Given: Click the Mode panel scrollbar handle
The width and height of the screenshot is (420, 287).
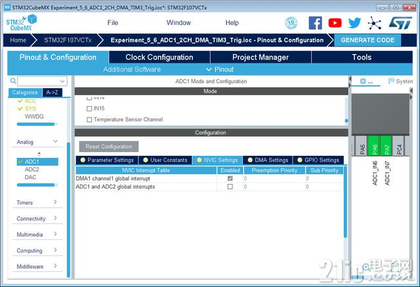Looking at the screenshot, I should click(346, 121).
